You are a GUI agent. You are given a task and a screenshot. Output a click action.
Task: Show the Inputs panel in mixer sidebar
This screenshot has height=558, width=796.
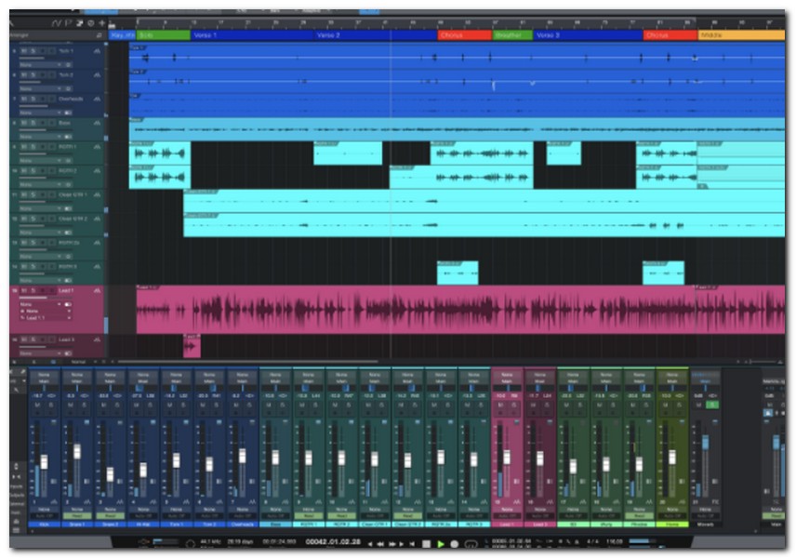point(16,485)
